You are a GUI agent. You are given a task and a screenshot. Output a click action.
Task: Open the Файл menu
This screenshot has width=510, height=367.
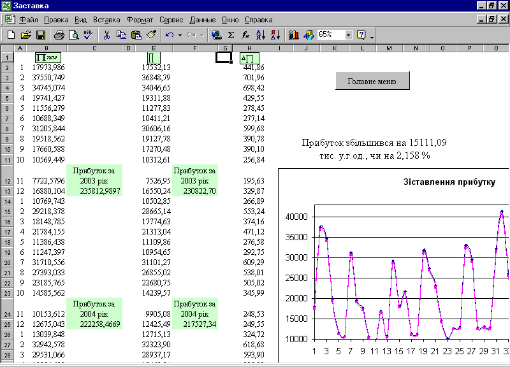[29, 20]
